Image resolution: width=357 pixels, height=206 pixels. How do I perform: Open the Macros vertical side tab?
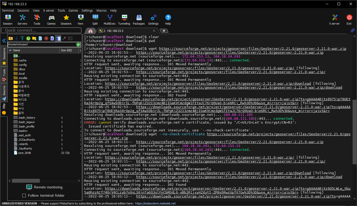click(4, 93)
